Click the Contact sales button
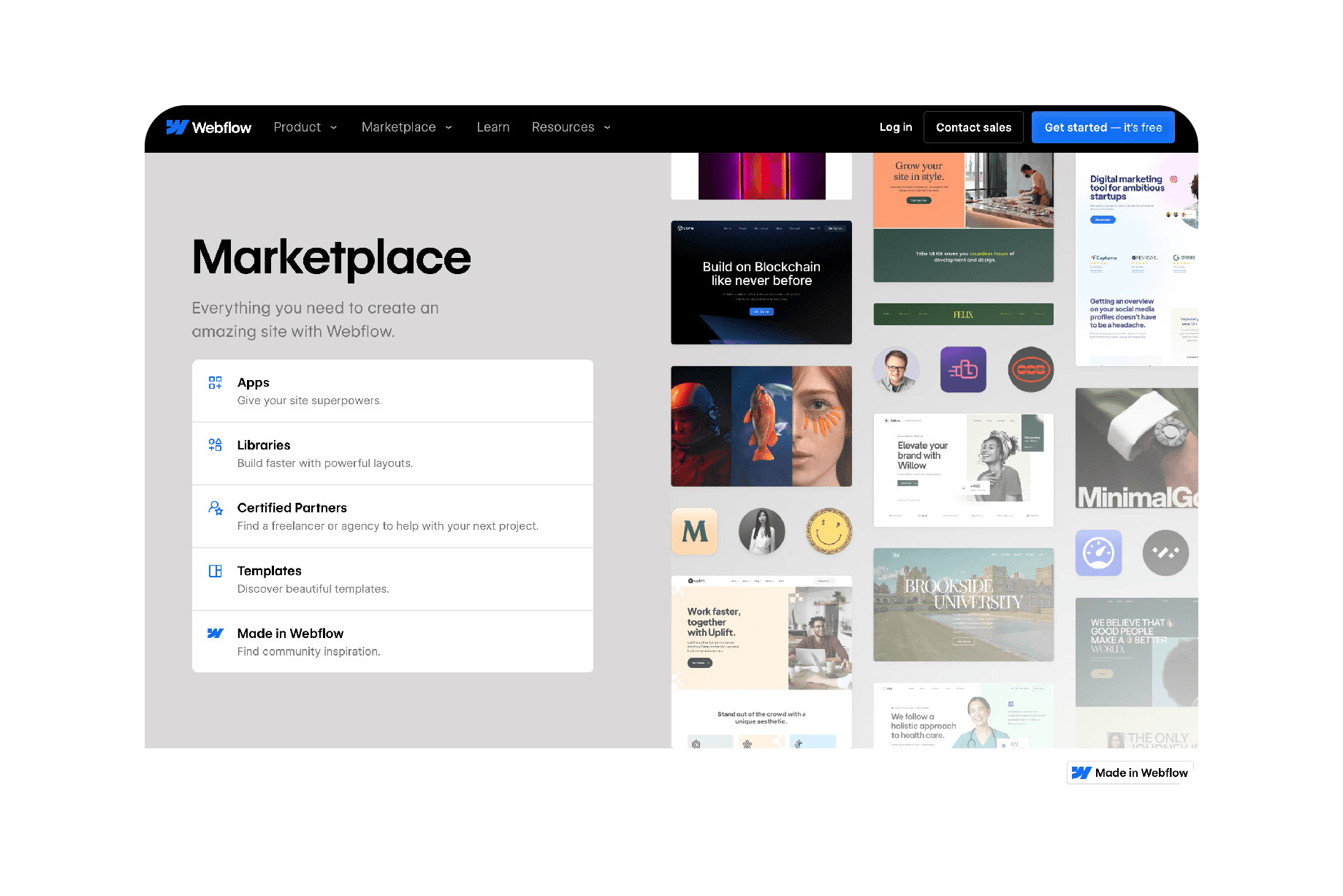Viewport: 1343px width, 896px height. [973, 127]
